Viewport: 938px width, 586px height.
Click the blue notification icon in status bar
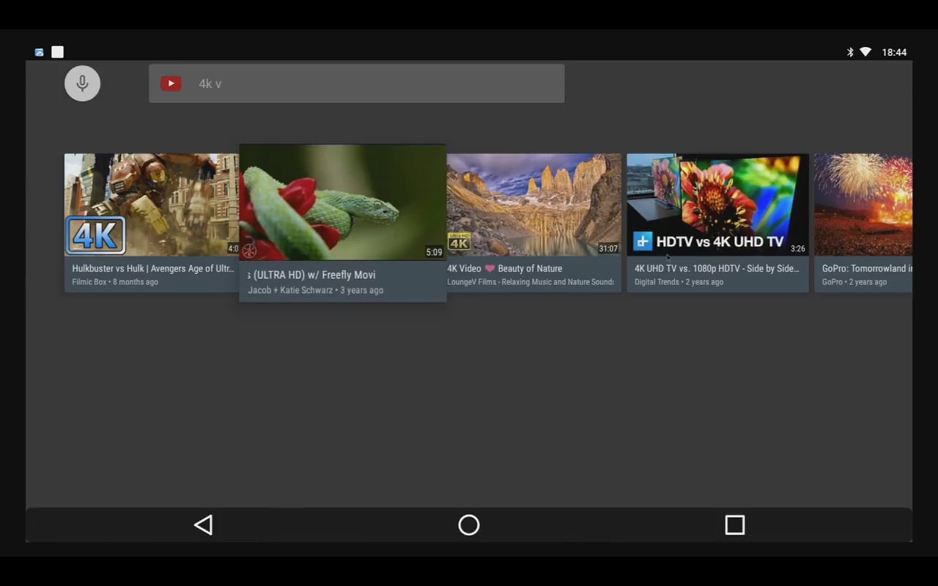pyautogui.click(x=39, y=52)
